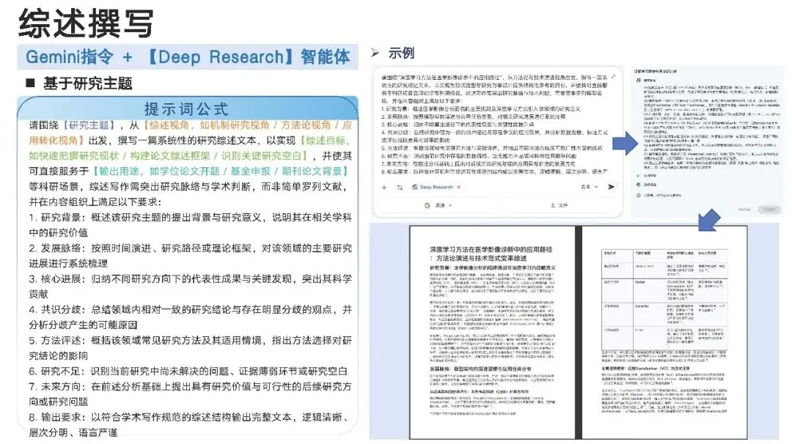Click the sparkle icon at the prompt's top-right corner

click(613, 77)
